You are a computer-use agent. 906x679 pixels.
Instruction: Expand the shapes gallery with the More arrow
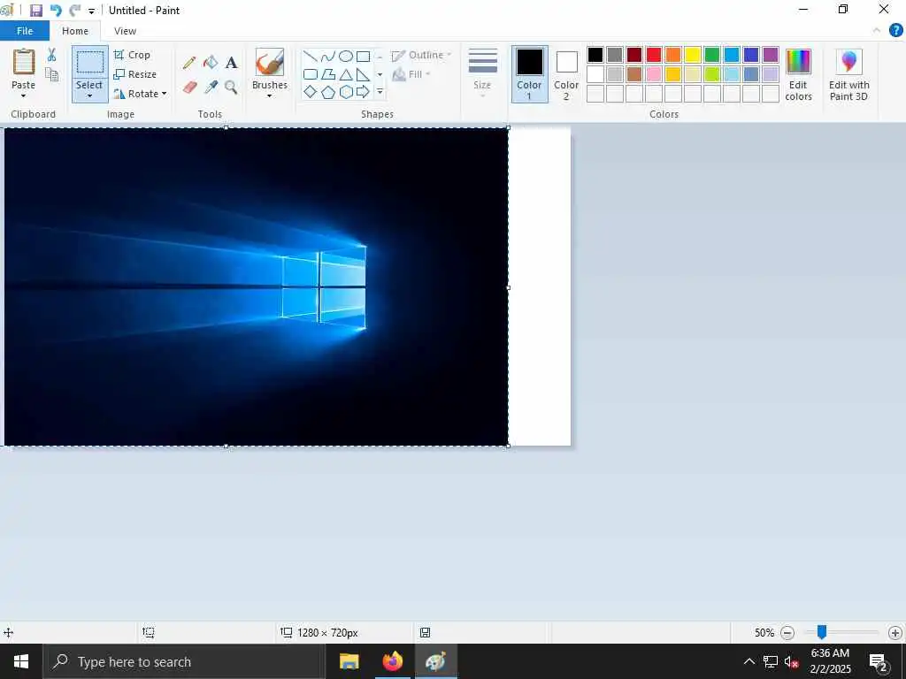point(380,92)
